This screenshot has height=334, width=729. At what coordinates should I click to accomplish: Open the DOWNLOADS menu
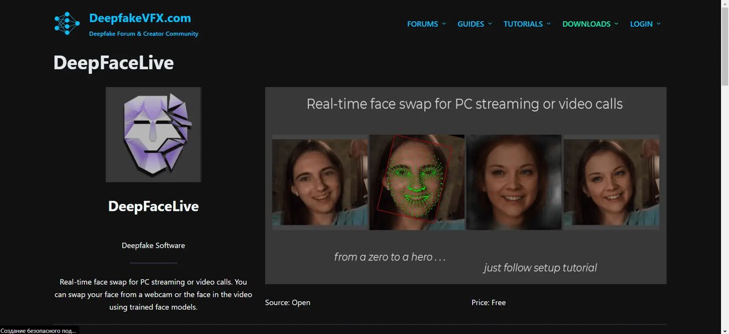click(x=586, y=24)
